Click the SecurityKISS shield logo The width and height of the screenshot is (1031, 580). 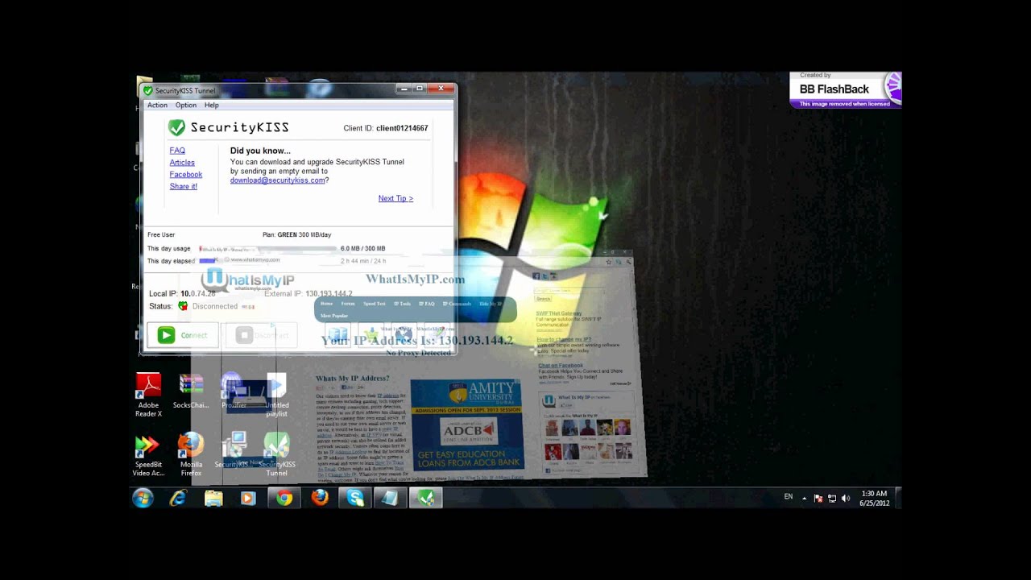tap(176, 127)
